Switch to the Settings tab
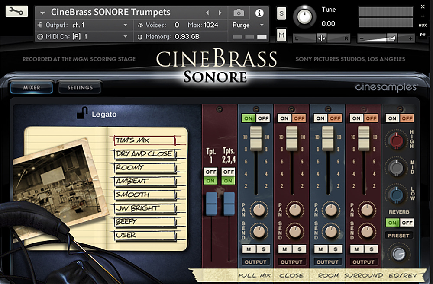This screenshot has height=284, width=433. pos(80,88)
